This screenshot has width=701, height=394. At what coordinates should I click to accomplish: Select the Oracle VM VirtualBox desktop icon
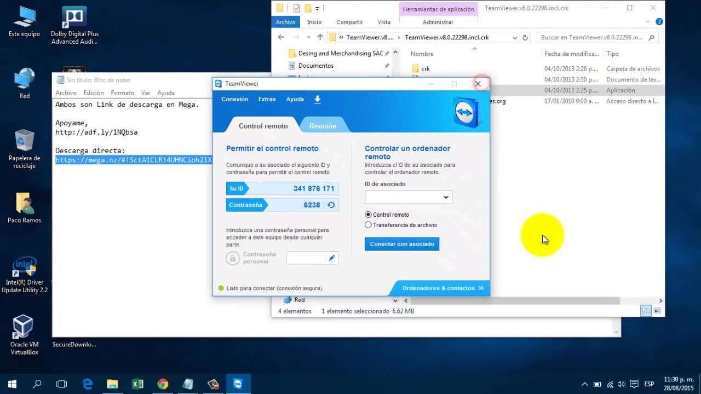[24, 335]
